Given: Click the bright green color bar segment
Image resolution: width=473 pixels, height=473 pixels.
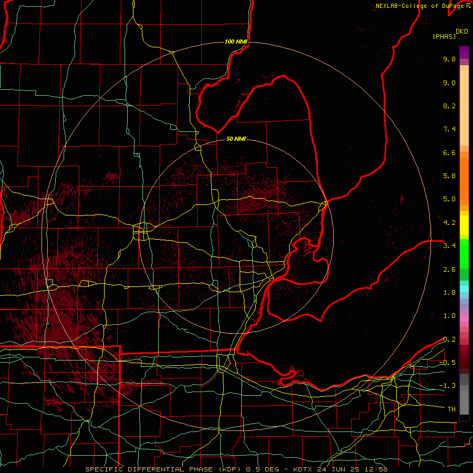Looking at the screenshot, I should click(x=464, y=253).
